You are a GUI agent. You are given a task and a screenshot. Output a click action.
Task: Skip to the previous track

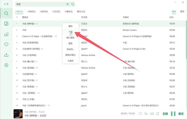coord(165,114)
